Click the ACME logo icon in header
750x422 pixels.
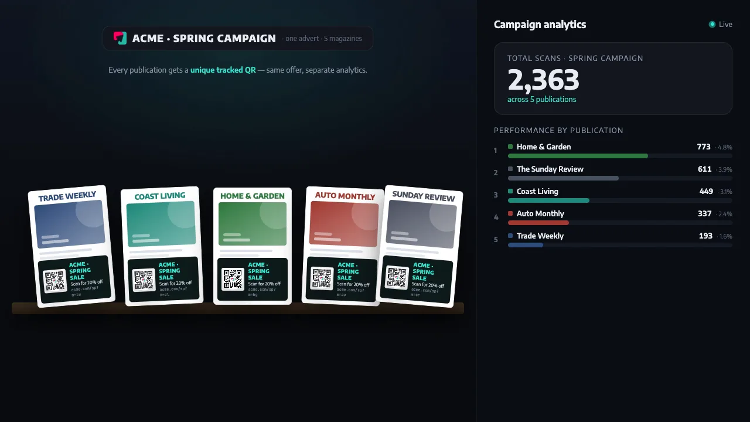120,38
